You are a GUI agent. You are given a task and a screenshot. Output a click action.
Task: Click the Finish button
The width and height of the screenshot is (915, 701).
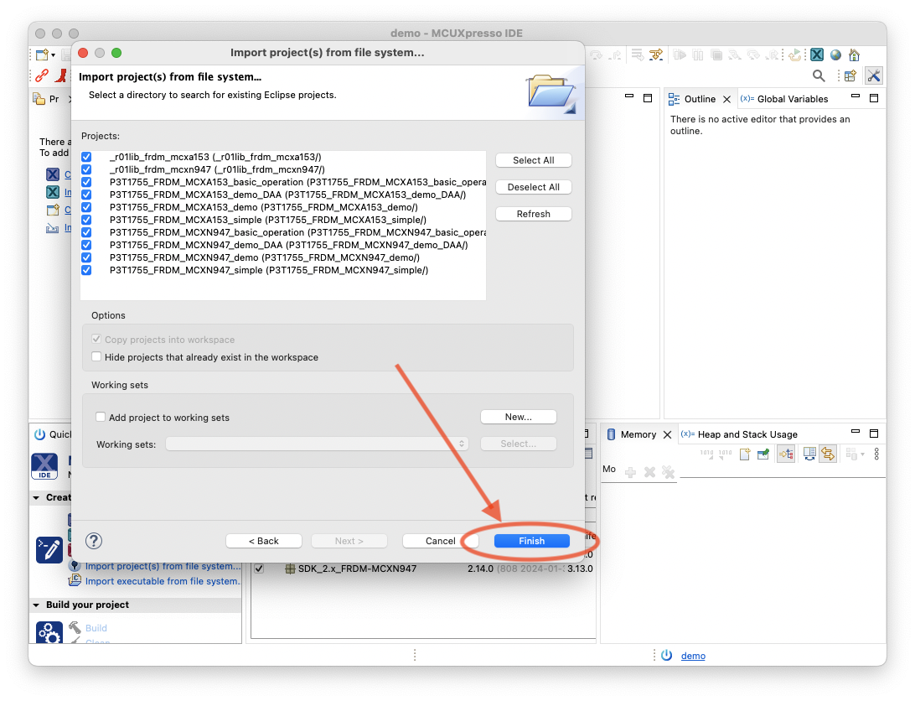(x=531, y=541)
